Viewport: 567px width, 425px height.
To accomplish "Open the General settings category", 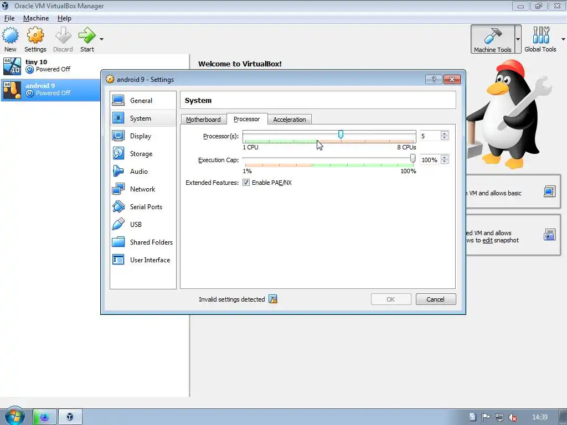I will tap(143, 101).
